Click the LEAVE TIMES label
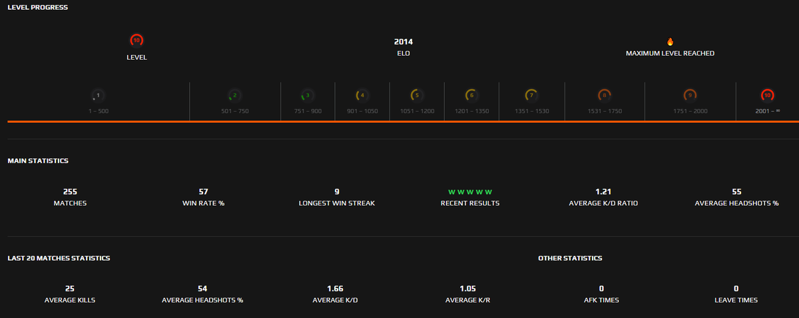This screenshot has width=799, height=318. point(736,300)
